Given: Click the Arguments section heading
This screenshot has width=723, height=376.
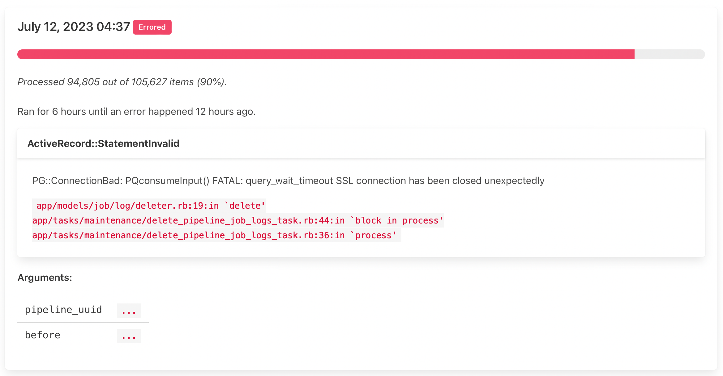Looking at the screenshot, I should click(x=45, y=278).
